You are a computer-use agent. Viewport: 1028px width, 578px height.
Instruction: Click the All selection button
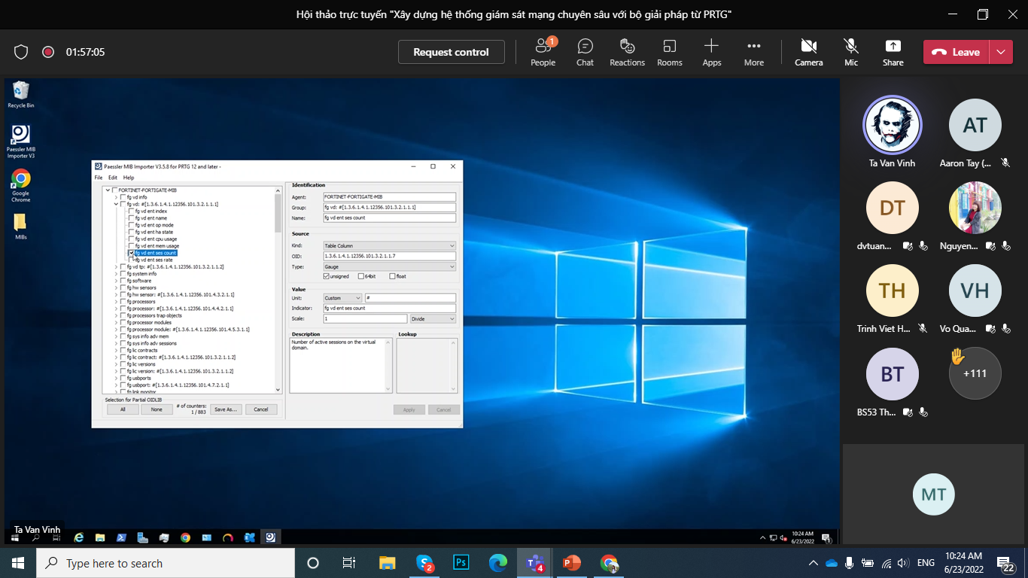(x=123, y=409)
